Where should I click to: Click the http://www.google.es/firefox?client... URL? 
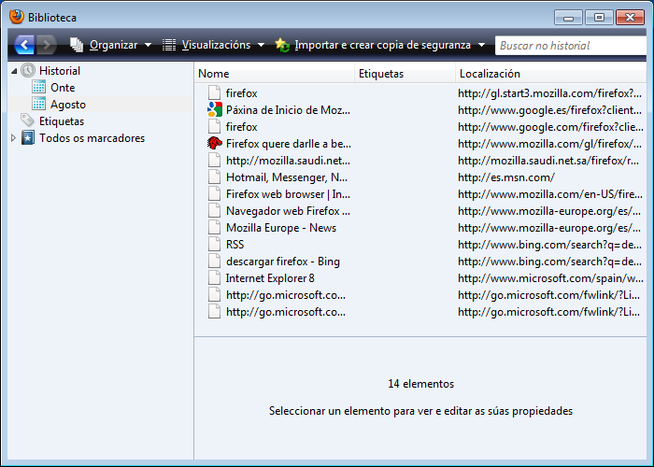tap(549, 110)
